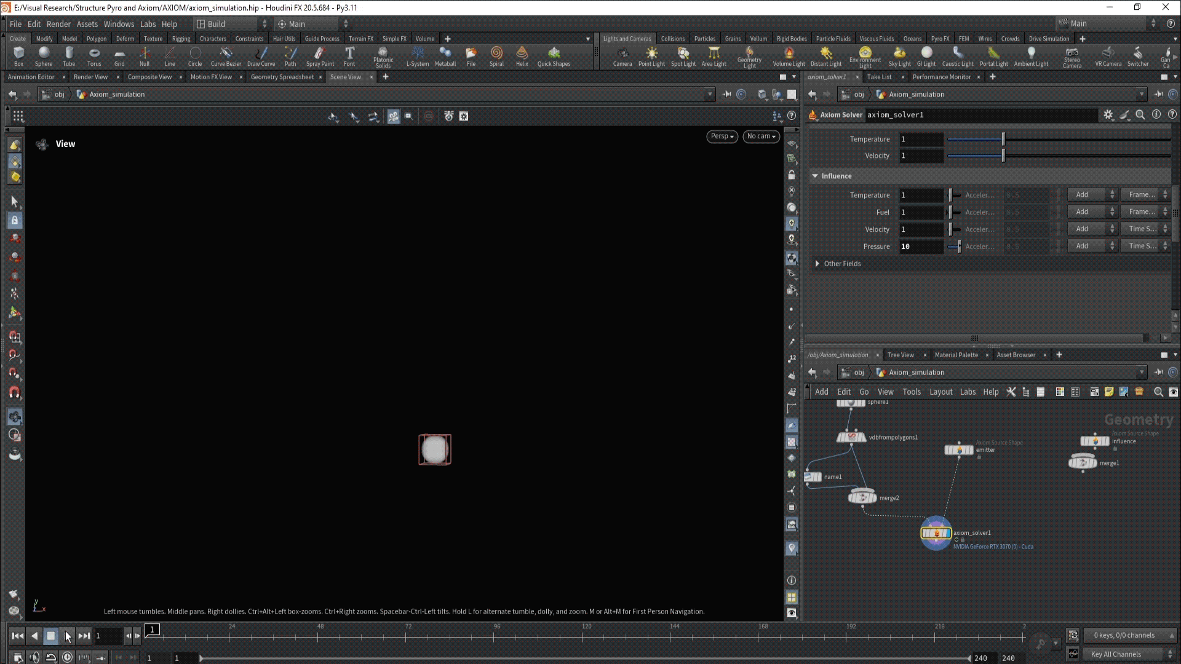The width and height of the screenshot is (1181, 664).
Task: Toggle real-time playback clock button
Action: pos(67,657)
